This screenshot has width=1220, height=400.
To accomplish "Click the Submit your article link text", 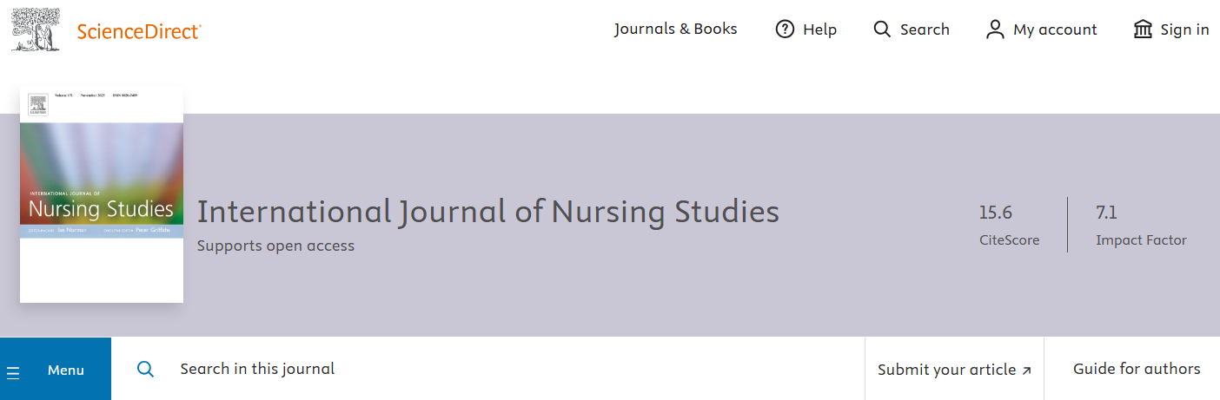I will point(946,370).
